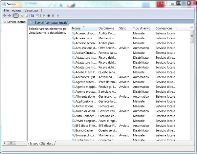Open the File menu
This screenshot has width=197, height=154.
pos(6,10)
